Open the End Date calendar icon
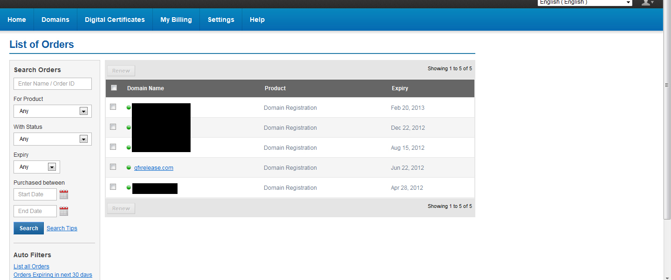This screenshot has width=671, height=280. (x=64, y=211)
